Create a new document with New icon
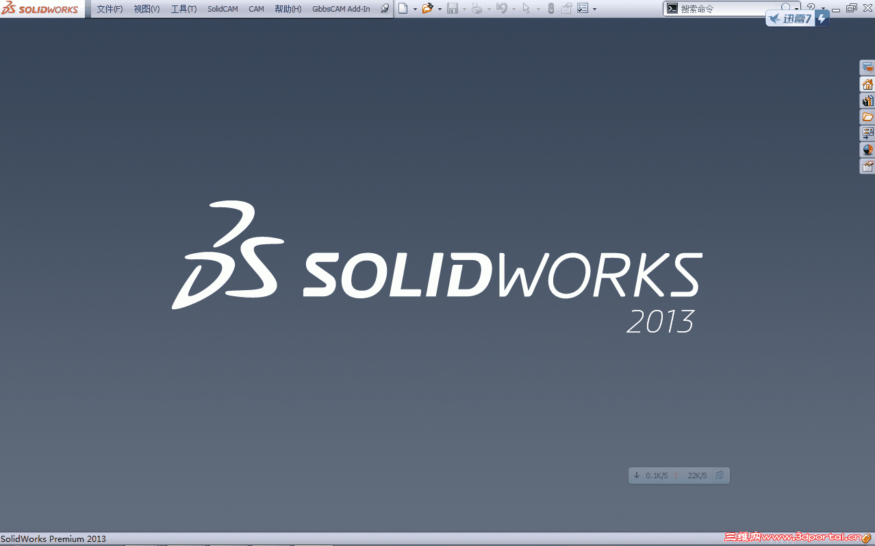 pos(403,9)
